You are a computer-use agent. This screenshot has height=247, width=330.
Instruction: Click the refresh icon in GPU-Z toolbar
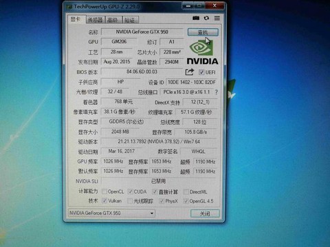(x=206, y=18)
